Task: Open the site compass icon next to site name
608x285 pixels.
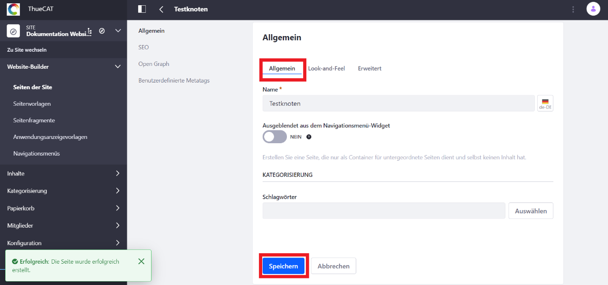Action: coord(102,31)
